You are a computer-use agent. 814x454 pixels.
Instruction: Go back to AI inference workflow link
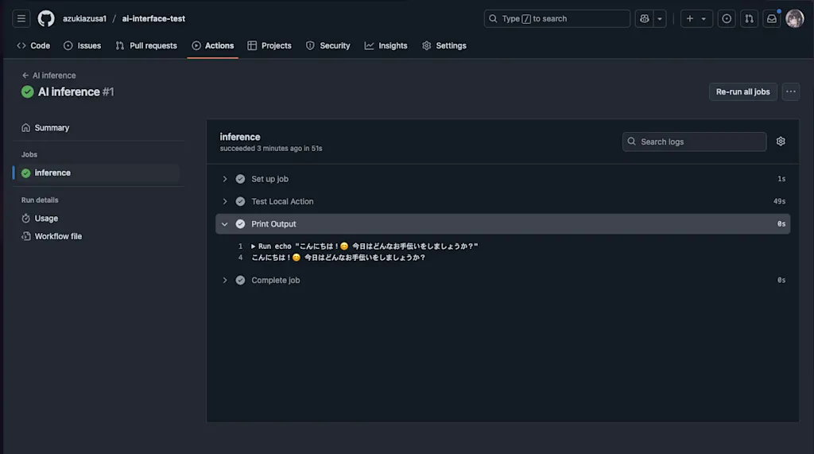(x=48, y=76)
